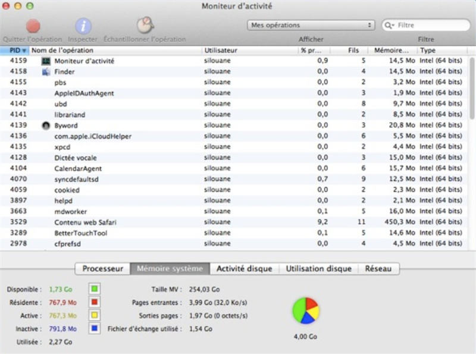The height and width of the screenshot is (354, 476).
Task: Select the BetterTouchTool process
Action: [x=234, y=233]
